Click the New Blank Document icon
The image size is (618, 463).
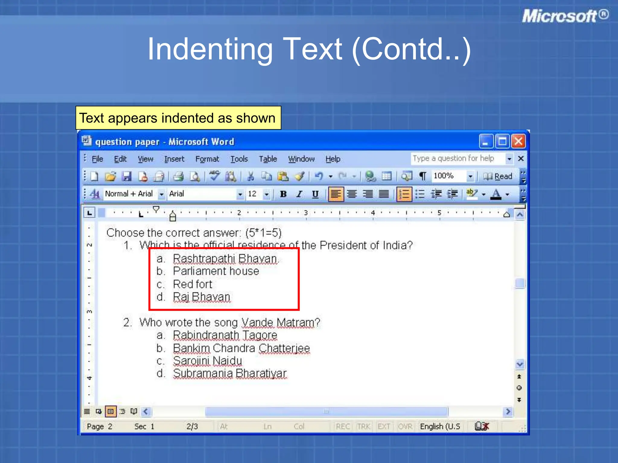coord(94,176)
